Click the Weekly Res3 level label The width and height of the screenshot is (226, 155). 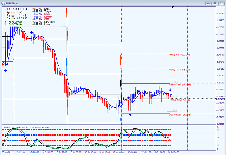(x=180, y=54)
